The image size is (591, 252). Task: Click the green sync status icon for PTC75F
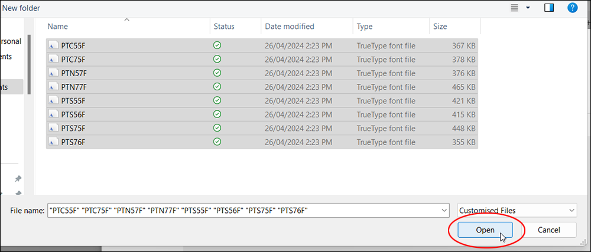click(217, 59)
